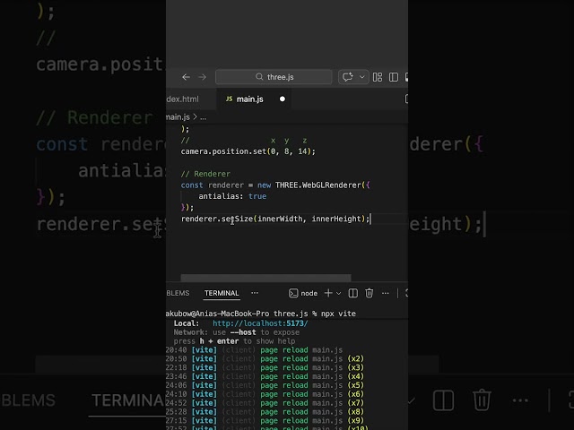Select the node terminal shell icon
The width and height of the screenshot is (574, 430).
(x=293, y=293)
